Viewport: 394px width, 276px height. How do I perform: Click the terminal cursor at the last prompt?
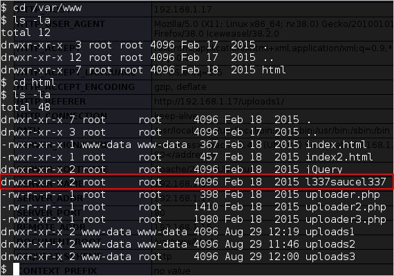[16, 269]
